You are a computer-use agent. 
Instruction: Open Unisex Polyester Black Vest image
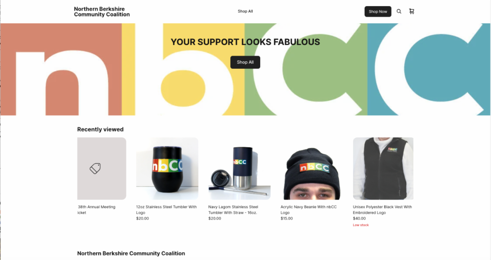[x=383, y=168]
